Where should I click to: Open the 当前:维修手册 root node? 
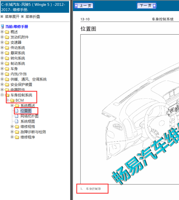(x=17, y=27)
